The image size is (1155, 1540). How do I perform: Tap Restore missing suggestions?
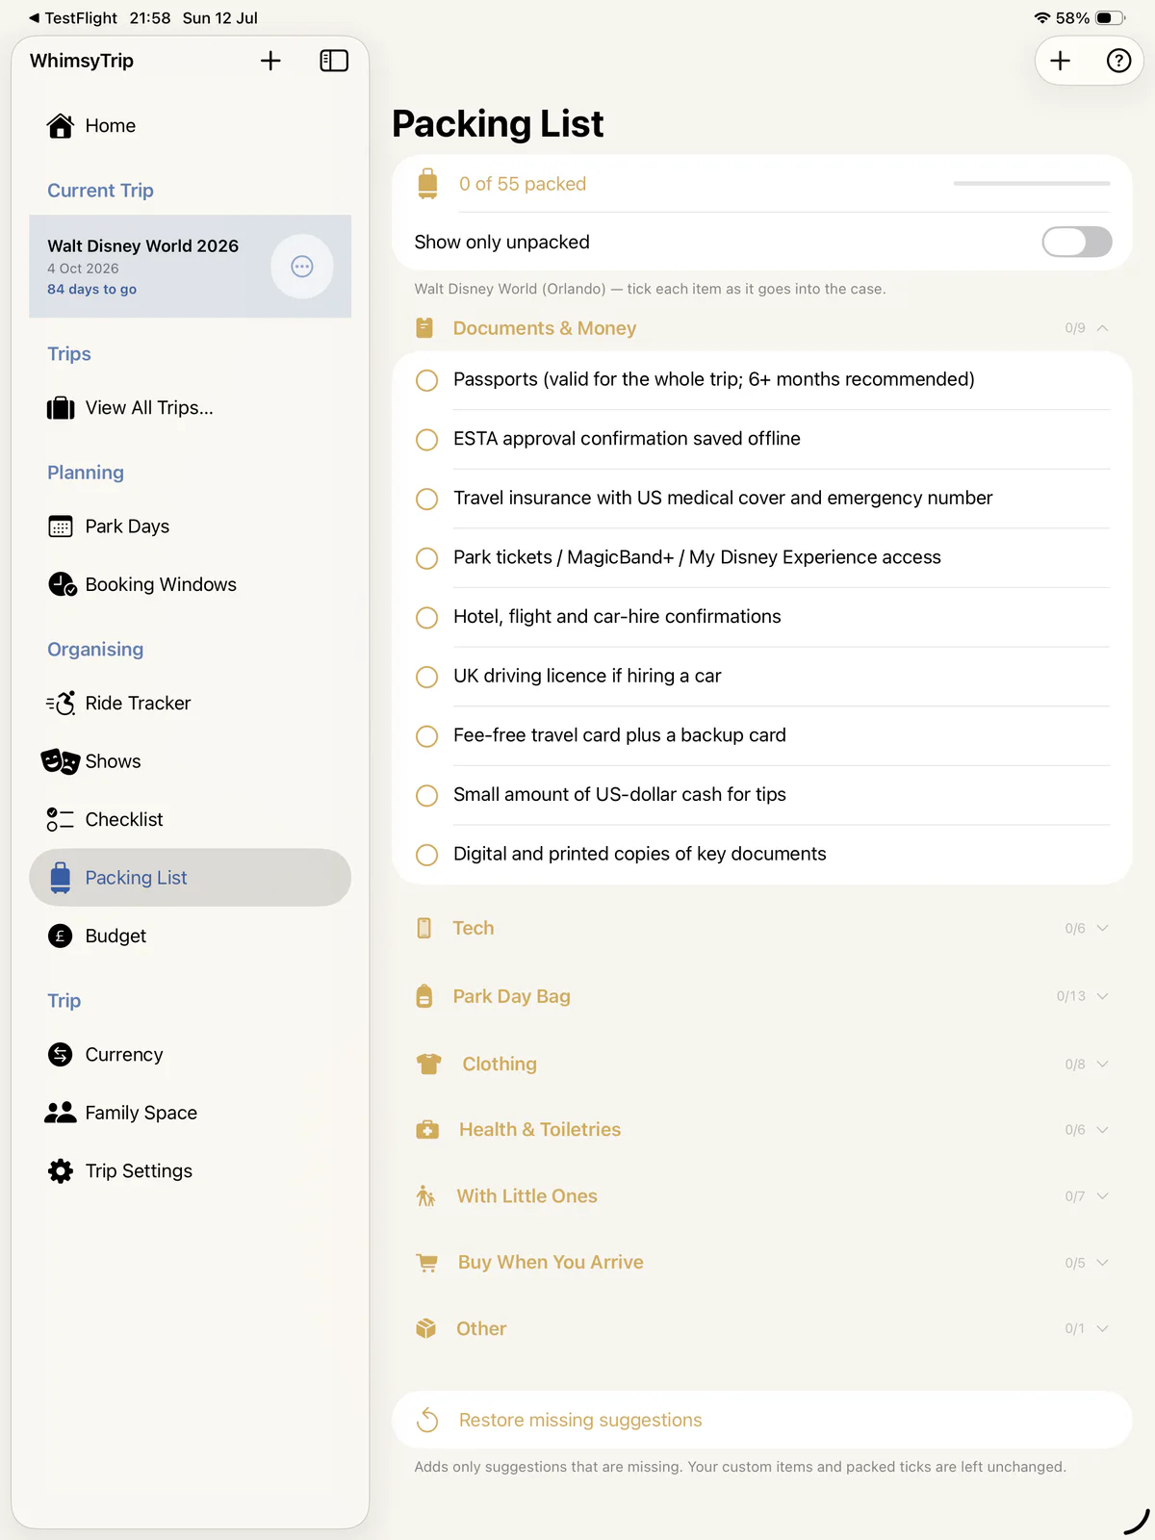(x=761, y=1420)
